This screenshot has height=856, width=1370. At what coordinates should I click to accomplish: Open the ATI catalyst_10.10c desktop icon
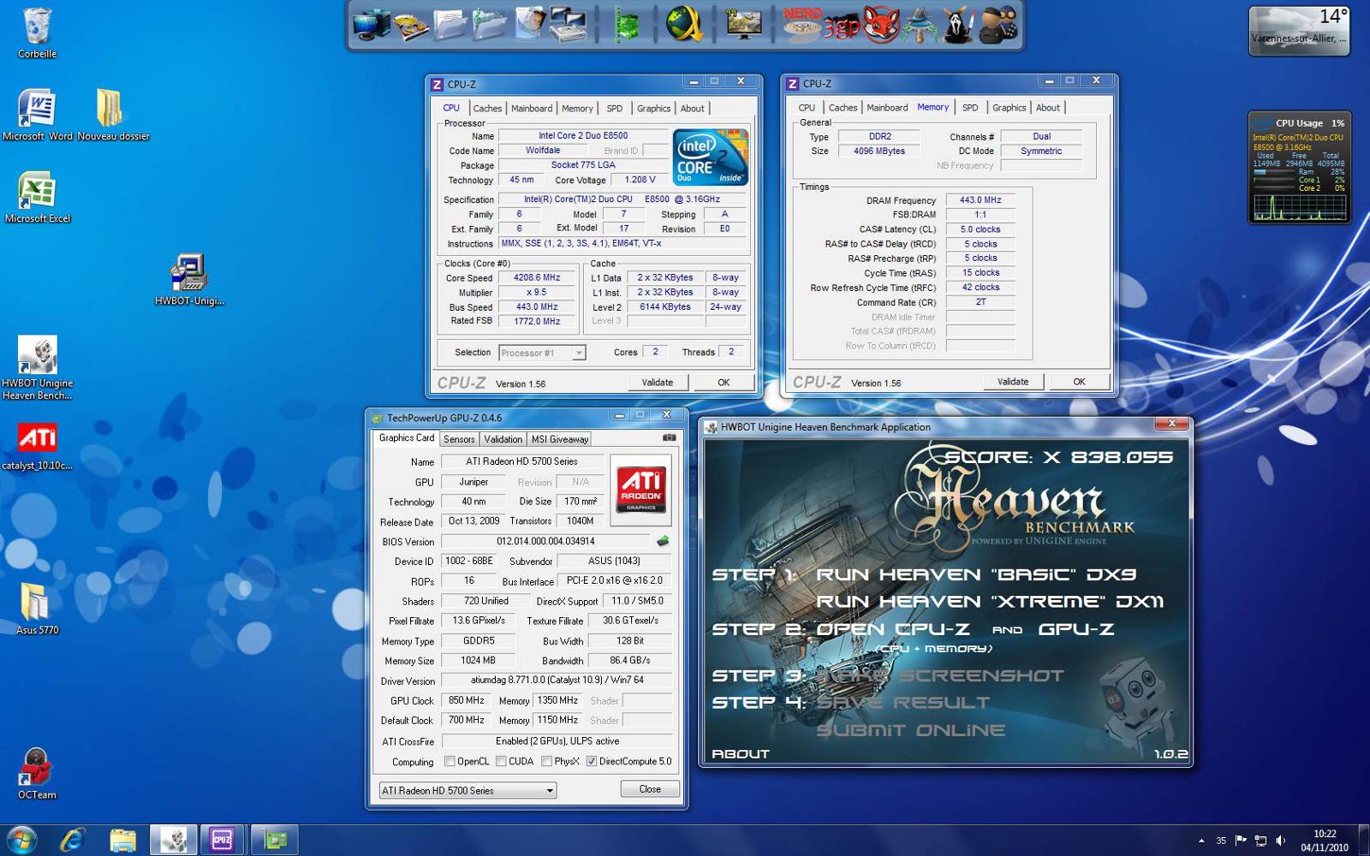pyautogui.click(x=37, y=445)
